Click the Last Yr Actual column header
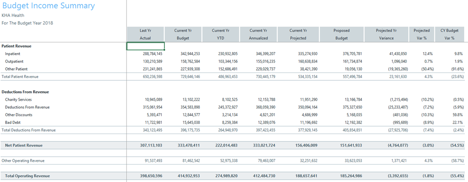The height and width of the screenshot is (182, 468). click(145, 34)
